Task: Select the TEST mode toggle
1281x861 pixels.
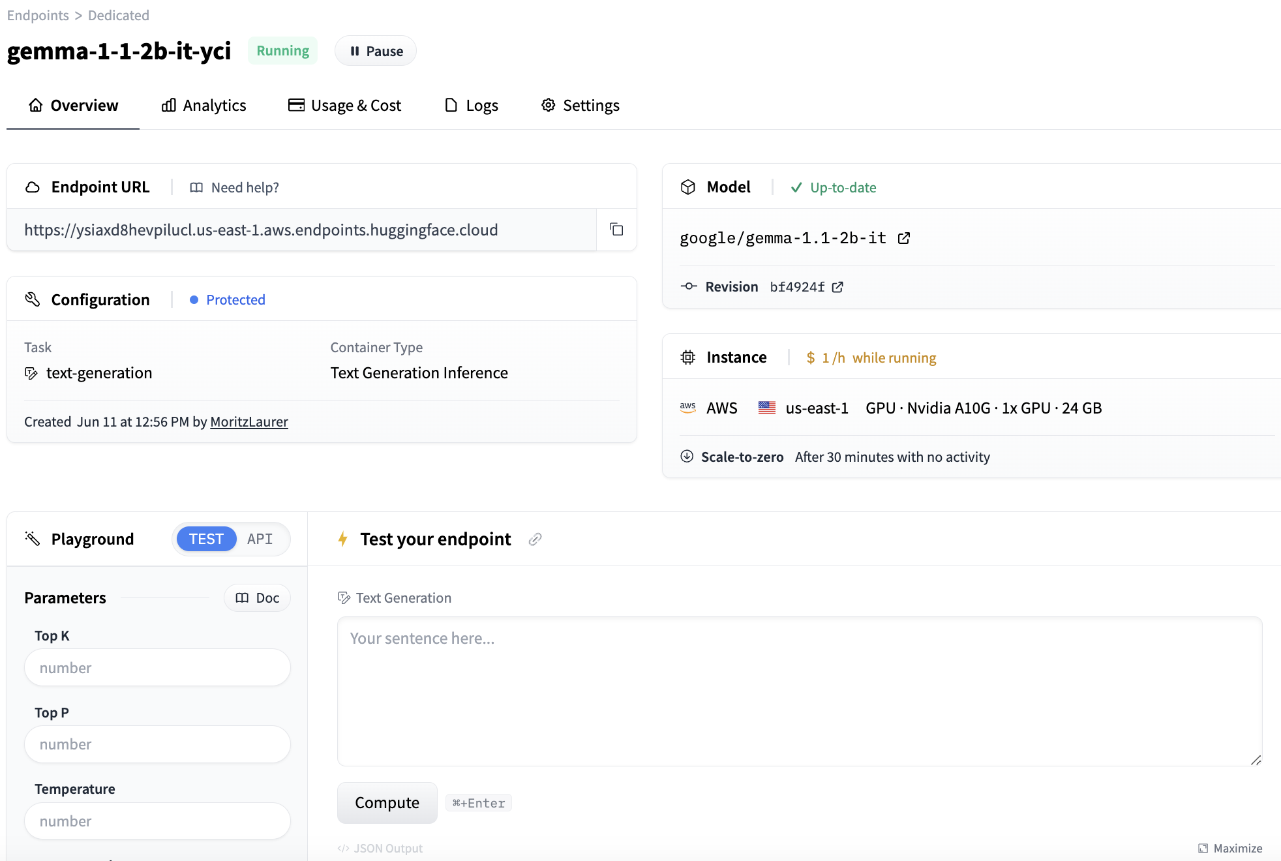Action: (x=206, y=539)
